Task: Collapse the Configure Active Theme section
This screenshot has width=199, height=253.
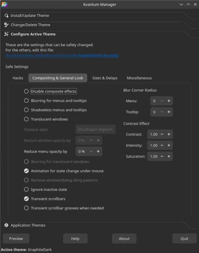Action: [99, 34]
